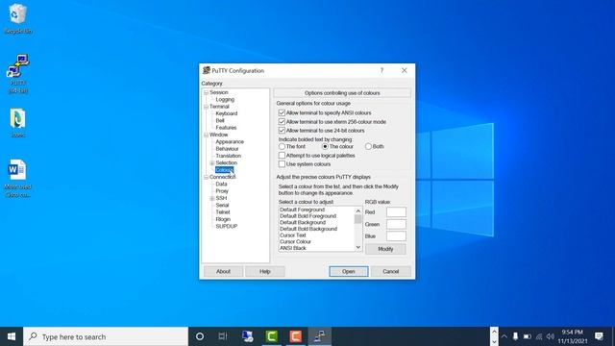615x346 pixels.
Task: Select Default Foreground in colour list
Action: pyautogui.click(x=303, y=210)
